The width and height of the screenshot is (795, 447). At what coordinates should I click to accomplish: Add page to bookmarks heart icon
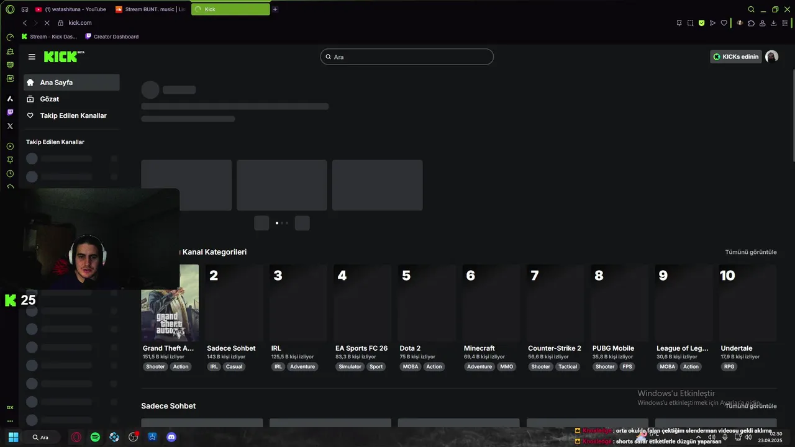(724, 23)
